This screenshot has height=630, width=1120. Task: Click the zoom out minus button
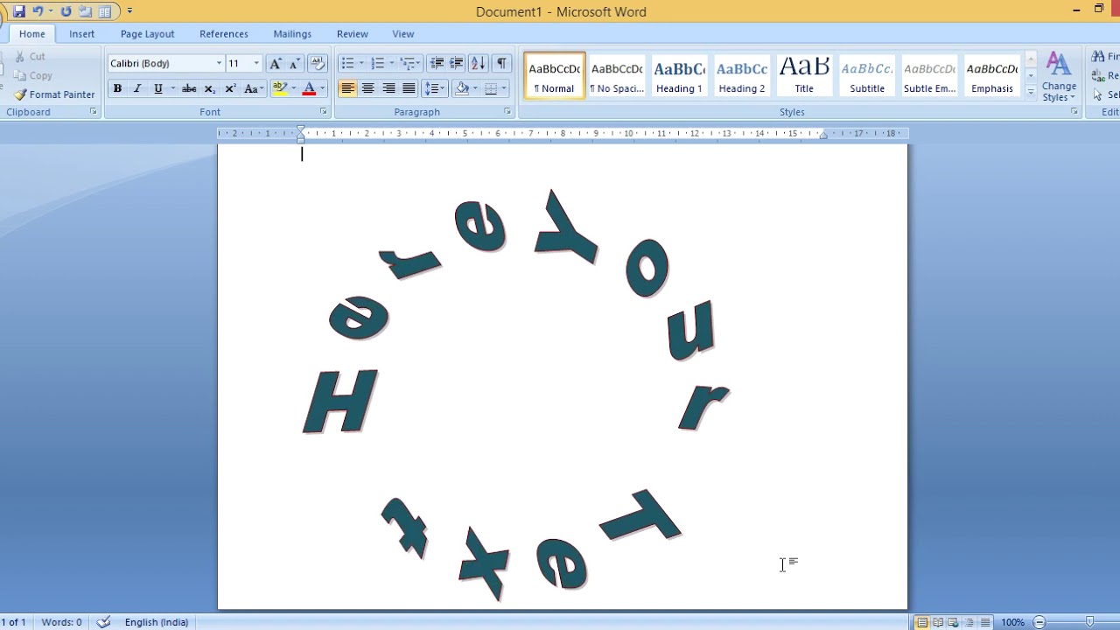click(x=1039, y=622)
